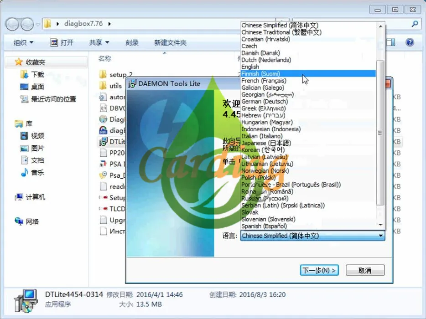Select the diagbox archive file icon
The height and width of the screenshot is (319, 426).
[x=103, y=130]
